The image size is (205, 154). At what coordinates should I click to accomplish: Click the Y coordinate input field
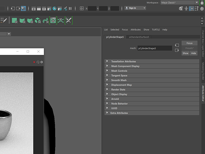coord(103,9)
